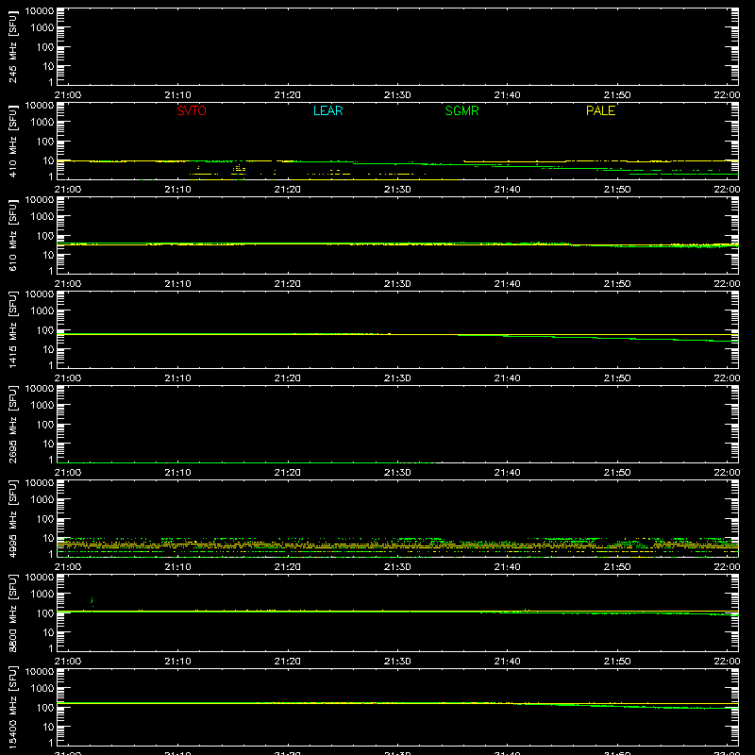Viewport: 755px width, 755px height.
Task: Select the 610 MHz [SFU] axis title
Action: (x=12, y=235)
